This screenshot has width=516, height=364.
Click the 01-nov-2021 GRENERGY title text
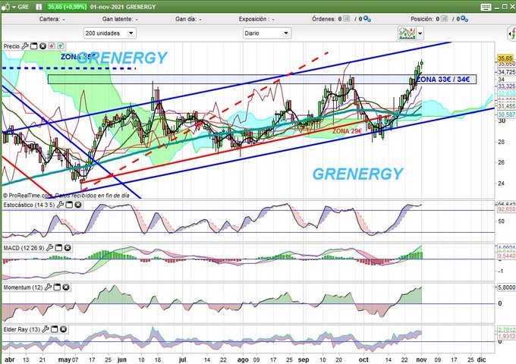click(x=123, y=7)
